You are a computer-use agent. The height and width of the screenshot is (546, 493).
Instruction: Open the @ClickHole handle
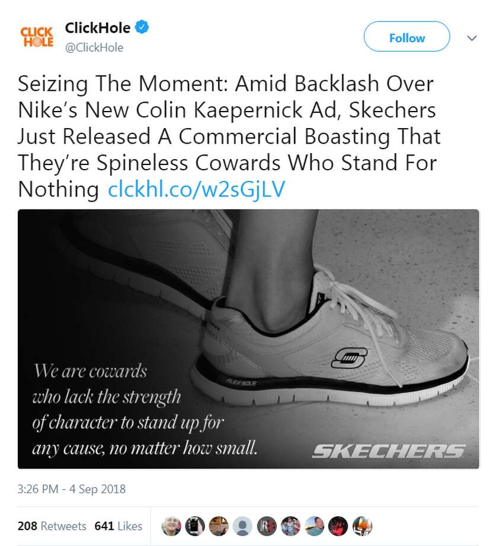coord(95,47)
